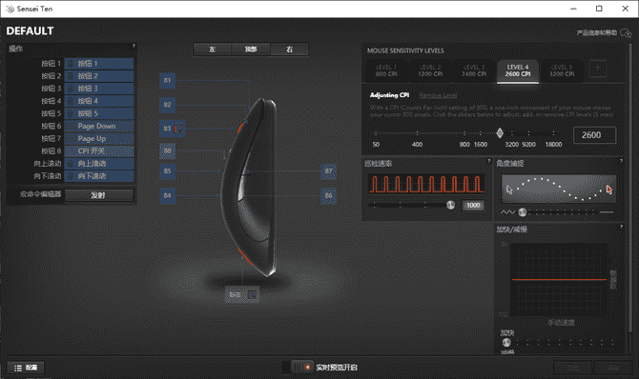The width and height of the screenshot is (639, 379).
Task: Click the 宏命令编辑器 label
Action: pos(41,194)
